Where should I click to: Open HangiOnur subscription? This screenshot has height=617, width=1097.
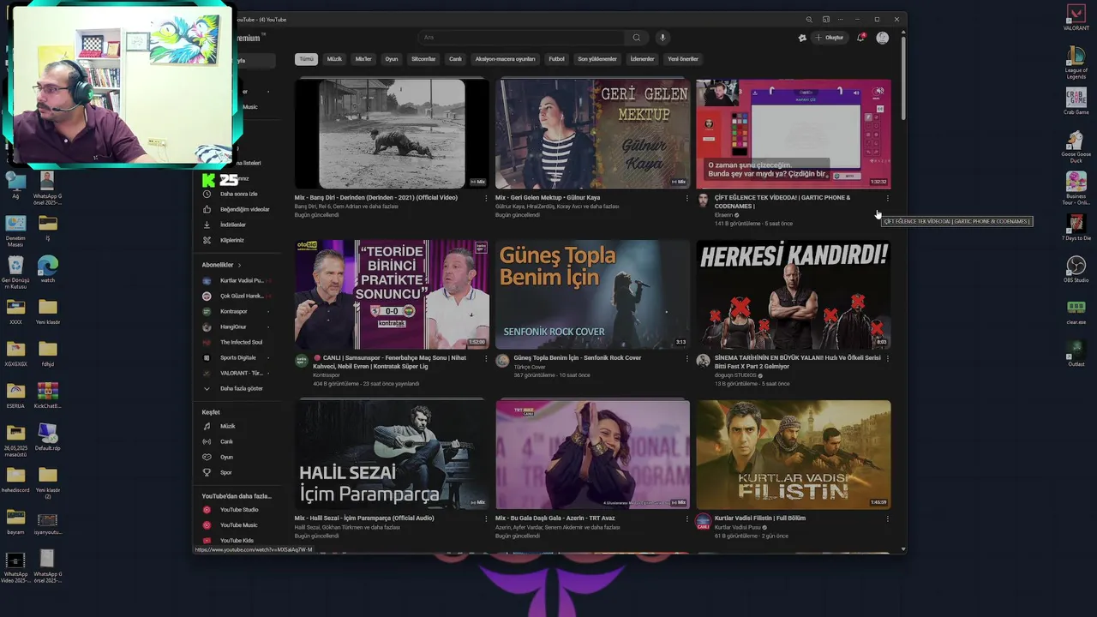point(237,326)
